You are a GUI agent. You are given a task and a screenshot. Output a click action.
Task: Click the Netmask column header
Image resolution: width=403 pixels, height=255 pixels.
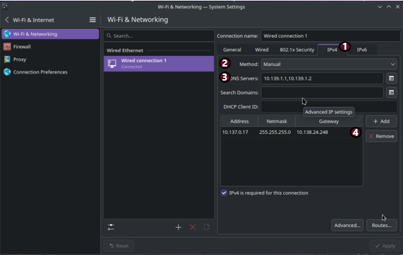pyautogui.click(x=276, y=121)
